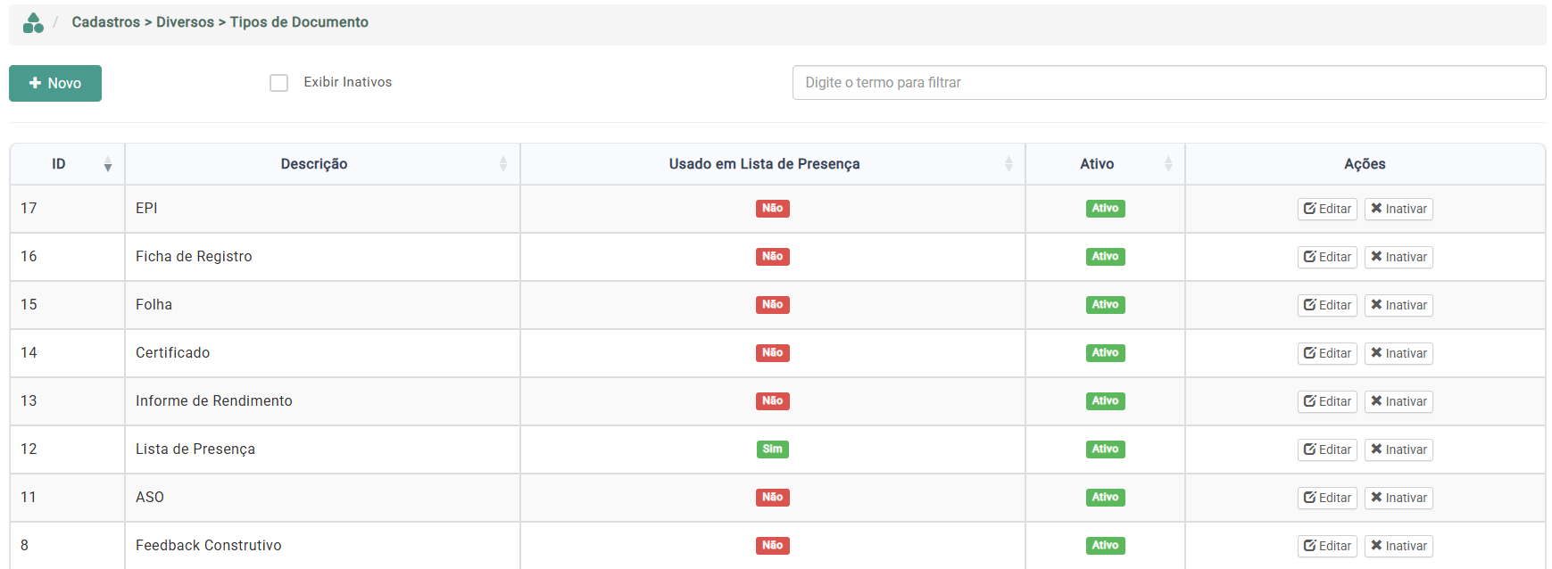Click the filter term search field
The image size is (1552, 569).
point(1168,83)
